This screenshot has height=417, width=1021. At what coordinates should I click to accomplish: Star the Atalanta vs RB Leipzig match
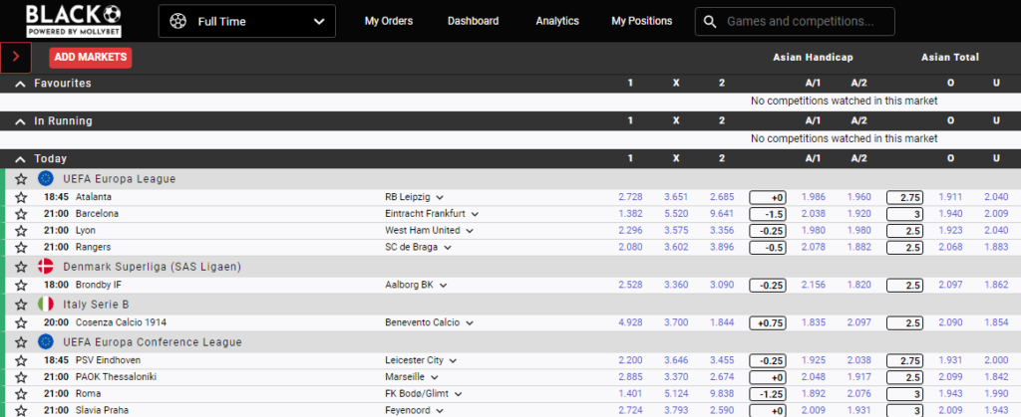(21, 197)
